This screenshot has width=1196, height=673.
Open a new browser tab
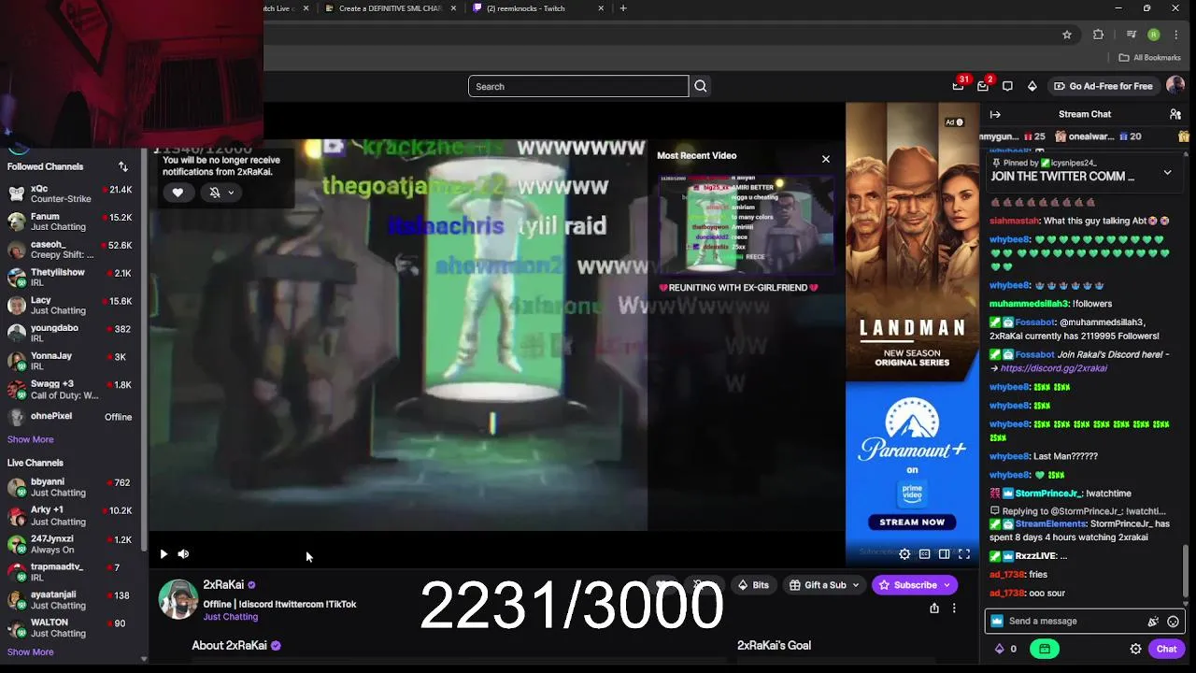623,8
